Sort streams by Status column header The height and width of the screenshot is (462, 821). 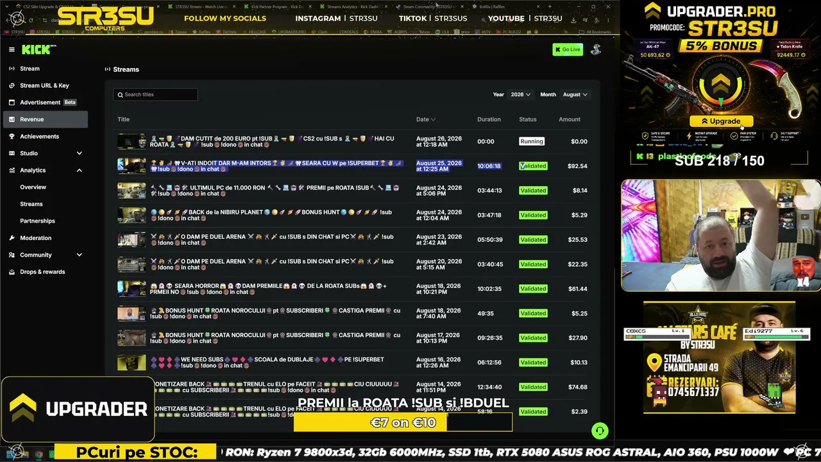point(528,119)
